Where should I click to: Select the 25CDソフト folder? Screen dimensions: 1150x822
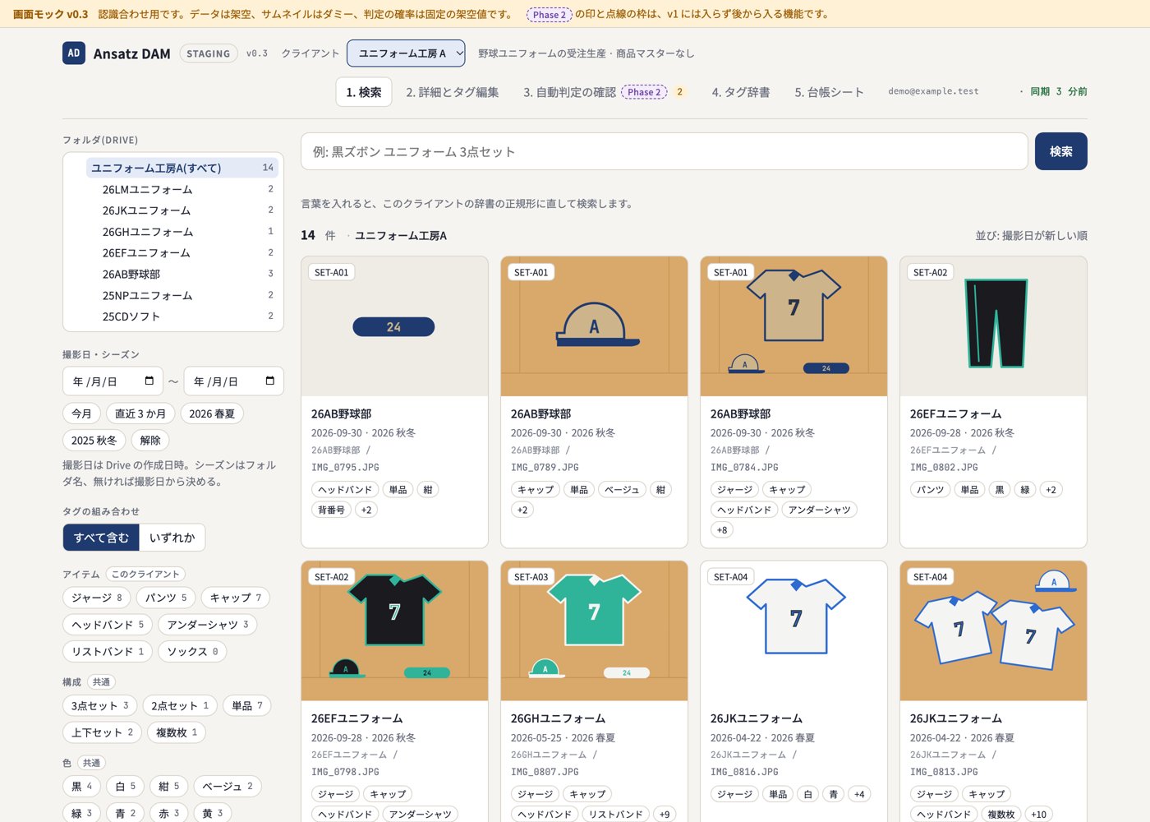[182, 316]
